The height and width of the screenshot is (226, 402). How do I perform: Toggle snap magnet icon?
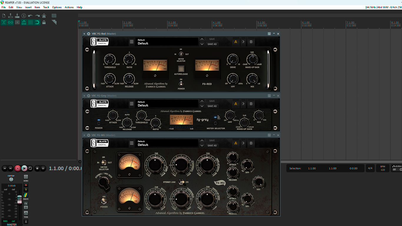click(x=37, y=22)
